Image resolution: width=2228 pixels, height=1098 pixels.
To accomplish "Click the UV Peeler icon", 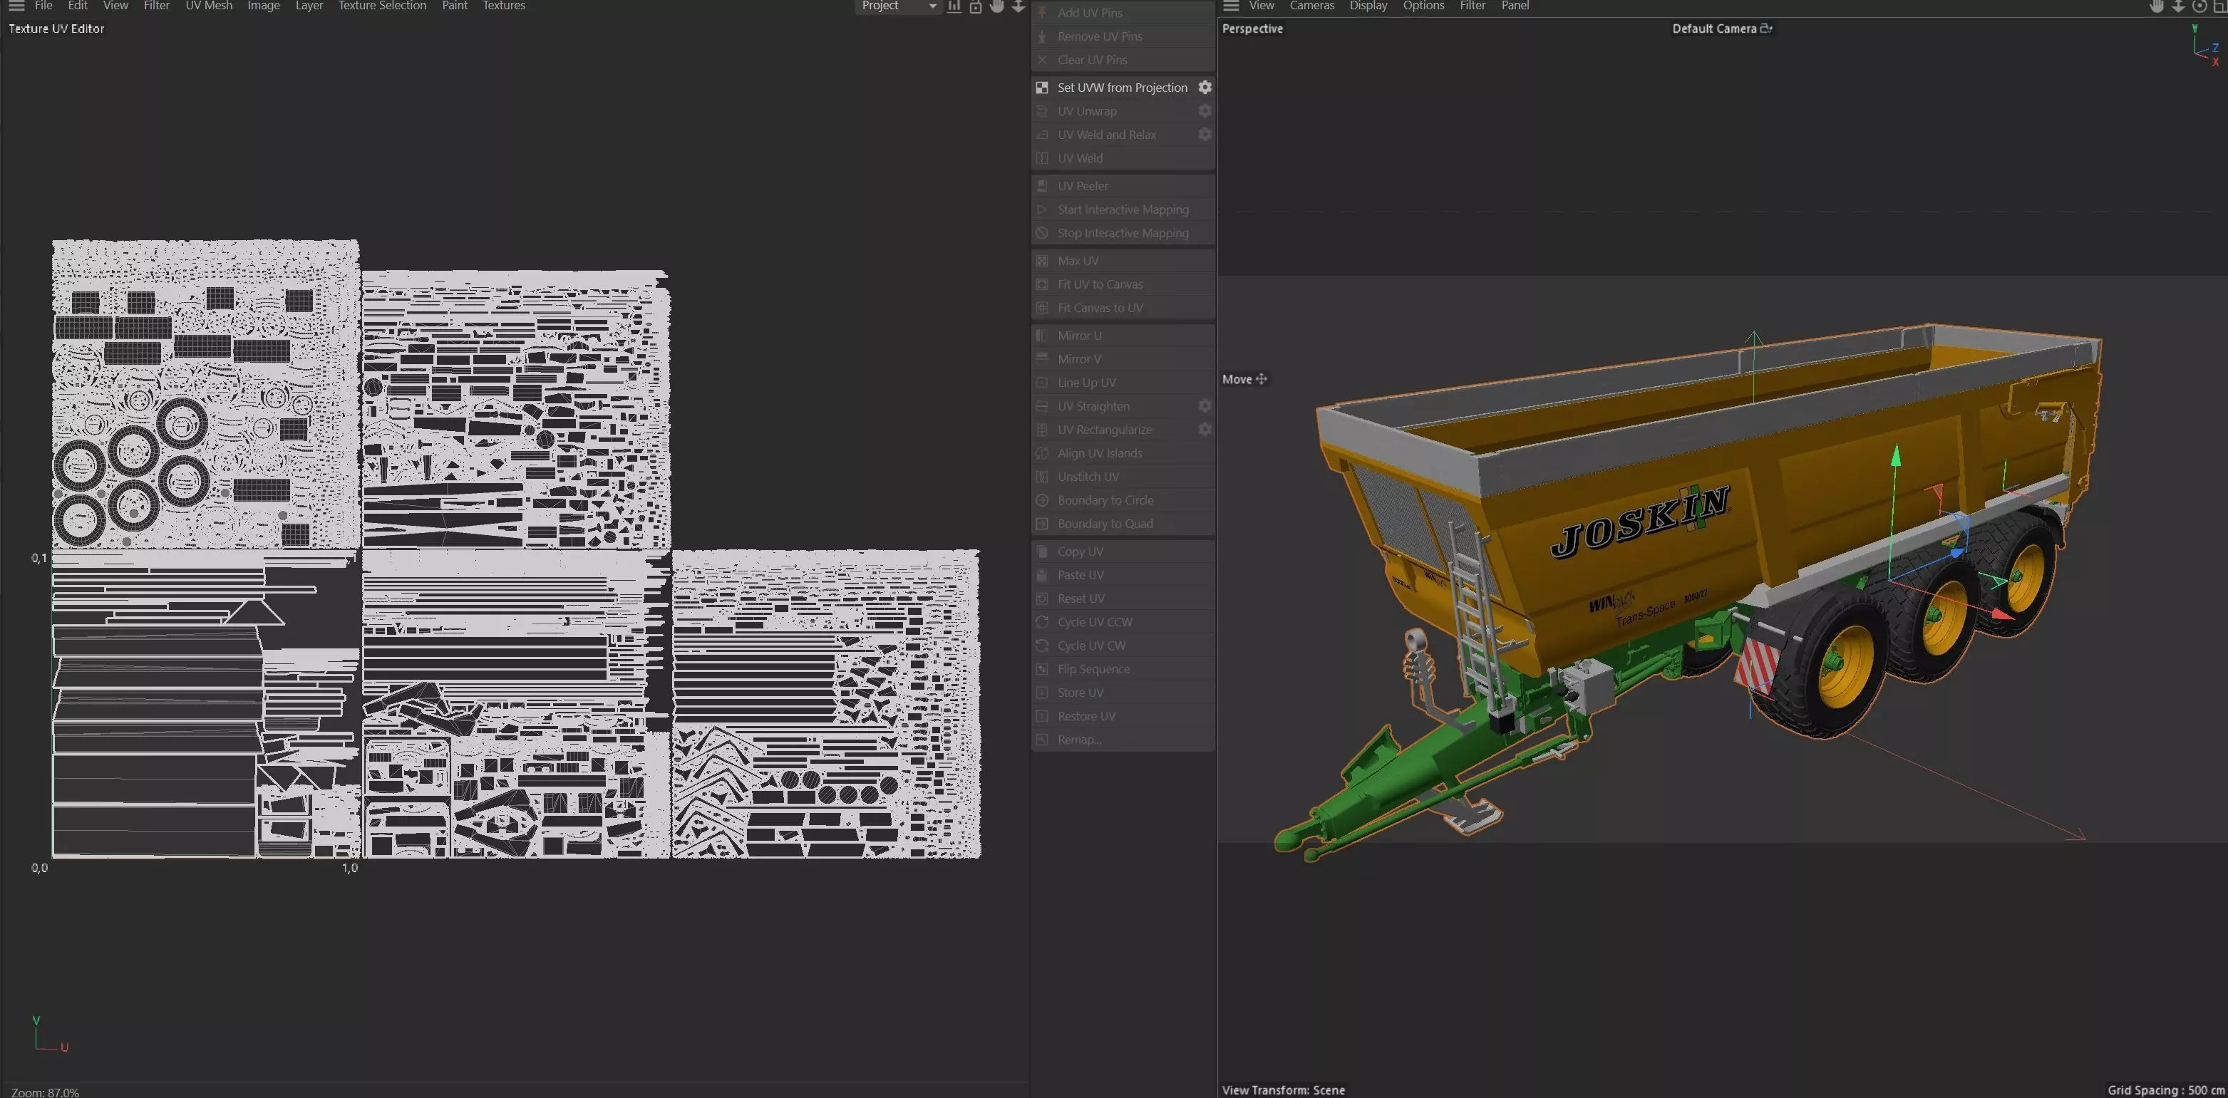I will click(1042, 186).
